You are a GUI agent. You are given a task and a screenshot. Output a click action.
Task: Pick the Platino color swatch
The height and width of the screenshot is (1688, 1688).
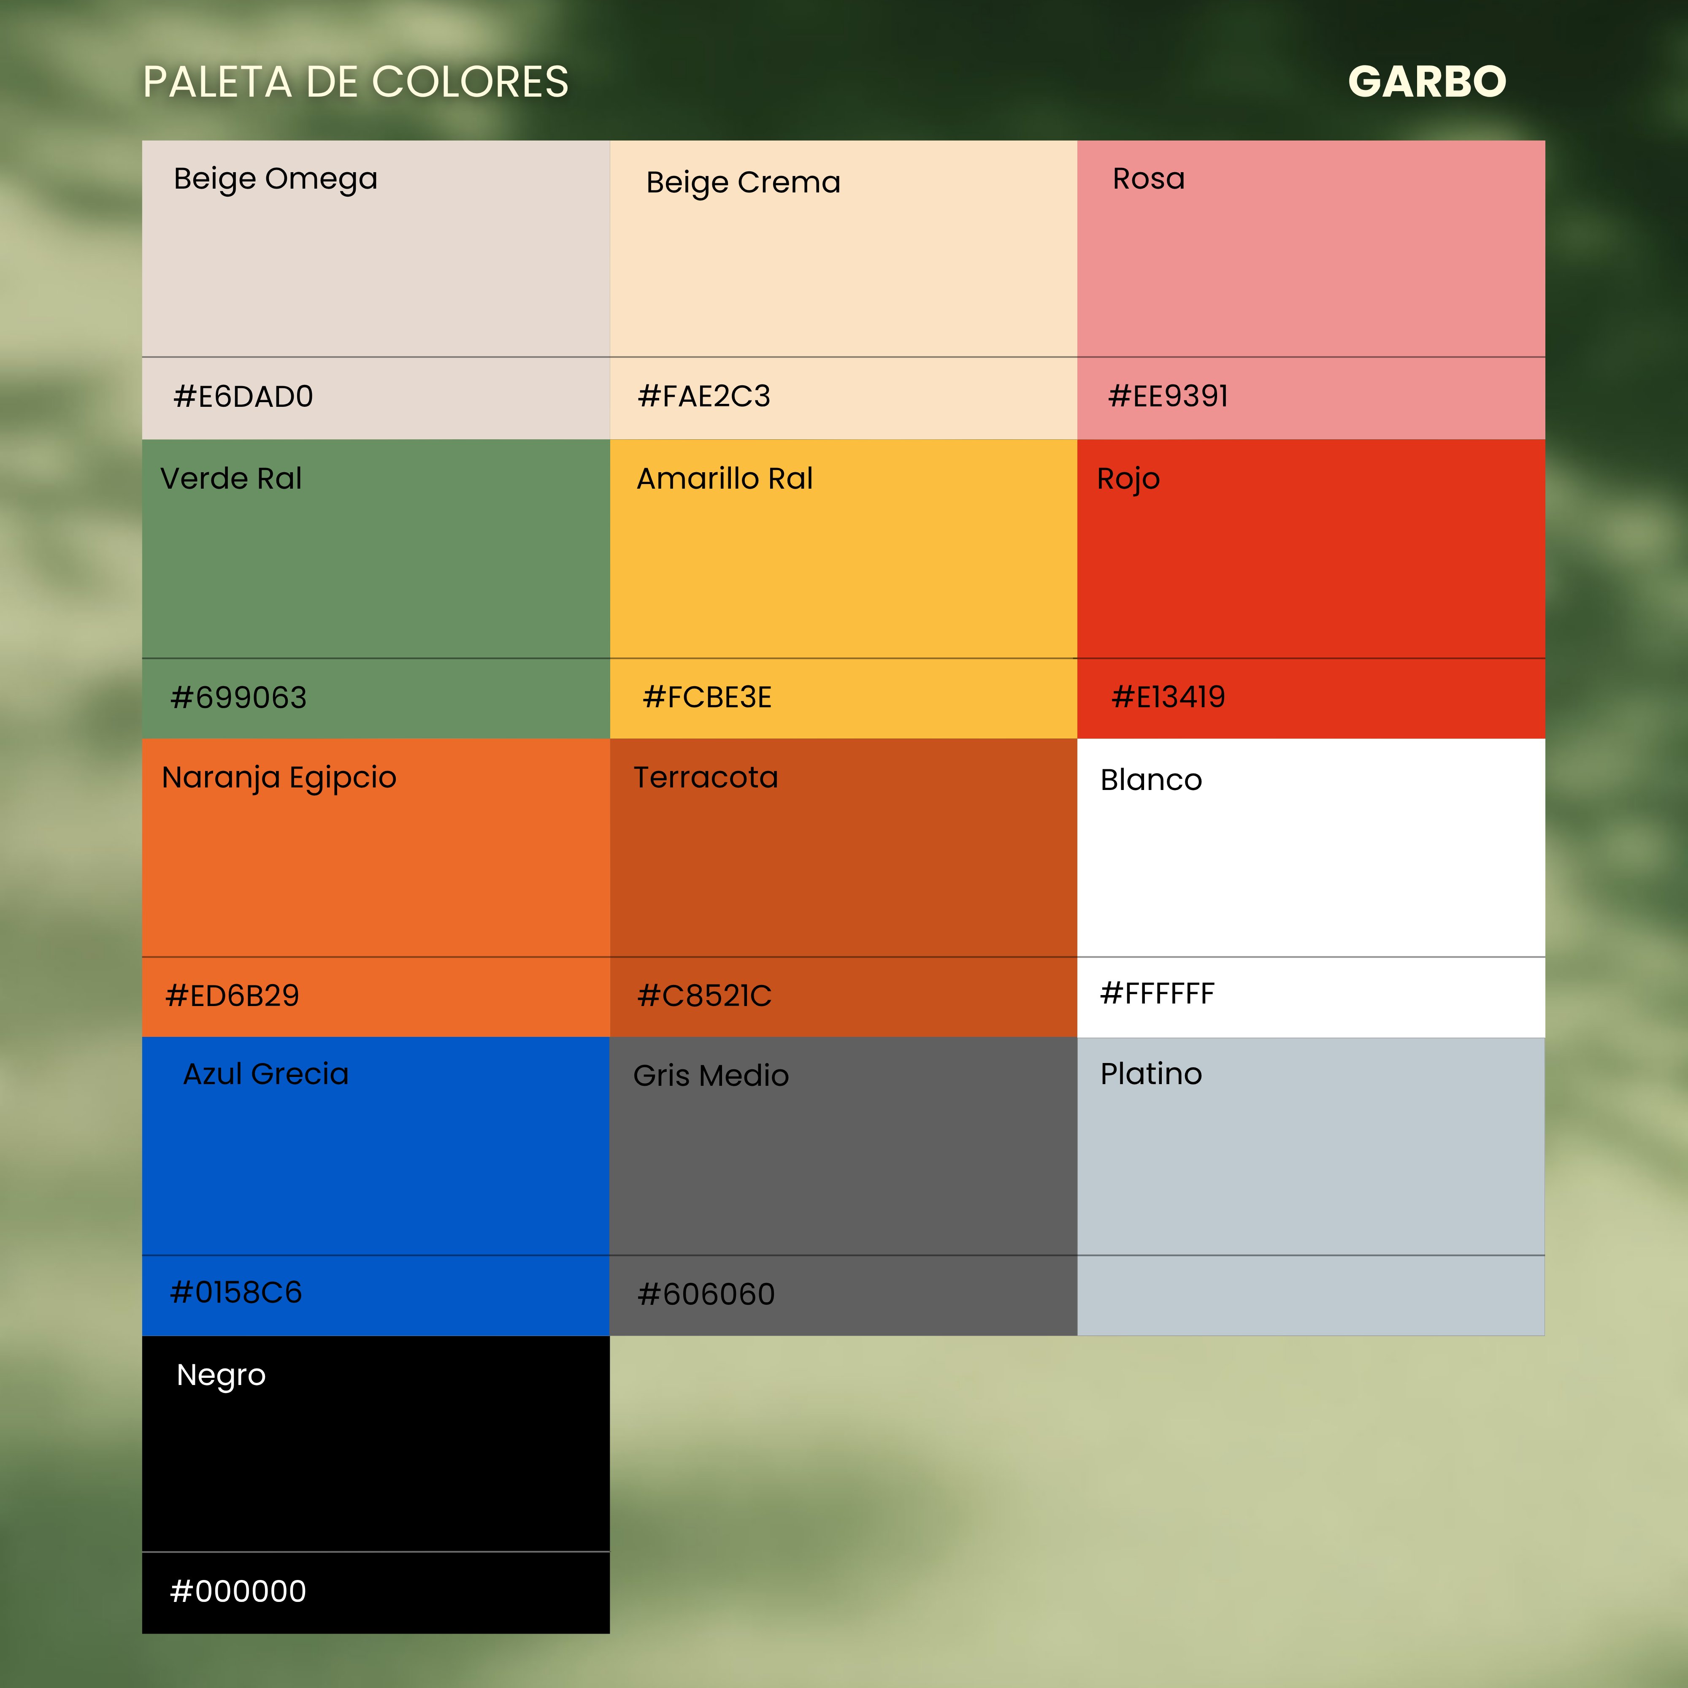pyautogui.click(x=1311, y=1186)
